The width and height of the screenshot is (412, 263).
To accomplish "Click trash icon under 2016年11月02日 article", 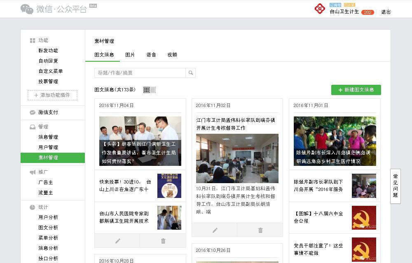I will (260, 230).
